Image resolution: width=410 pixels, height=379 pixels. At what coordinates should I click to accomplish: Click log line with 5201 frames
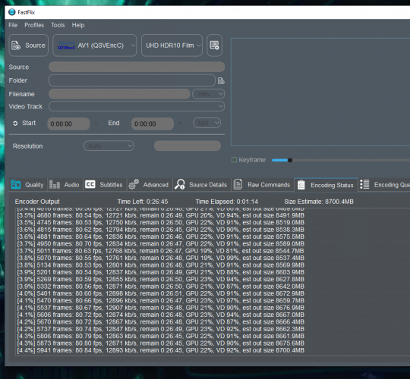point(160,272)
